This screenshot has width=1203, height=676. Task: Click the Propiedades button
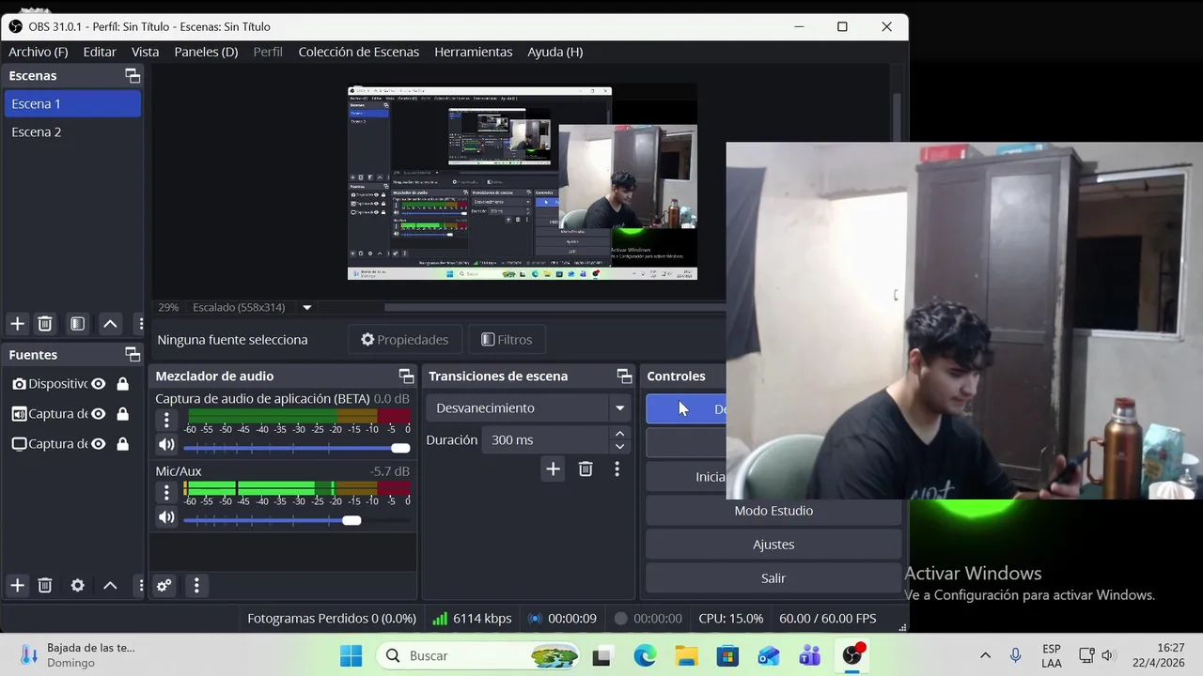405,340
